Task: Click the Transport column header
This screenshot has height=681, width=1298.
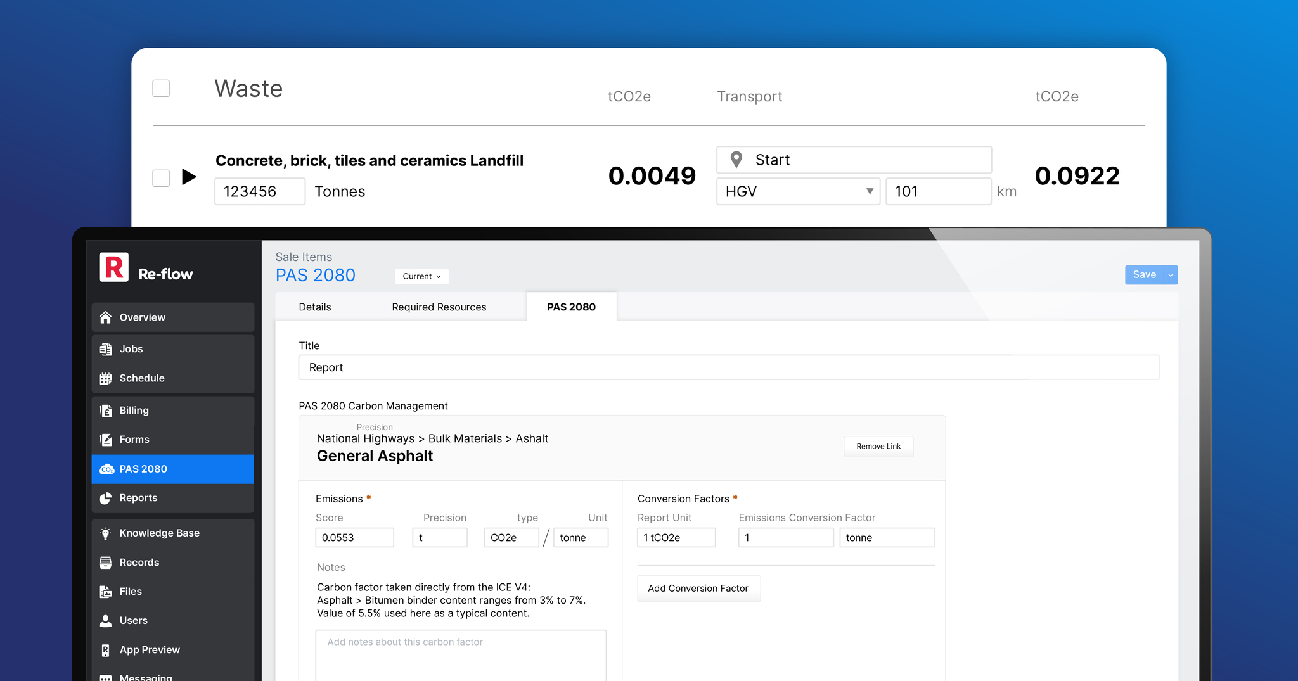Action: 749,96
